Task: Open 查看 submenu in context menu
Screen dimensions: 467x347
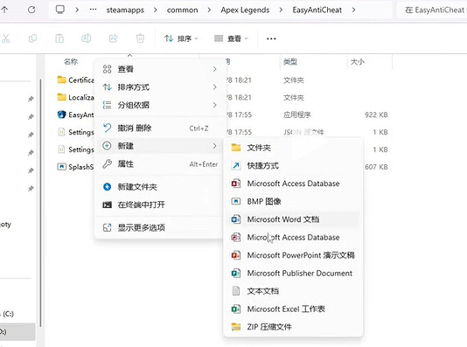Action: (x=160, y=69)
